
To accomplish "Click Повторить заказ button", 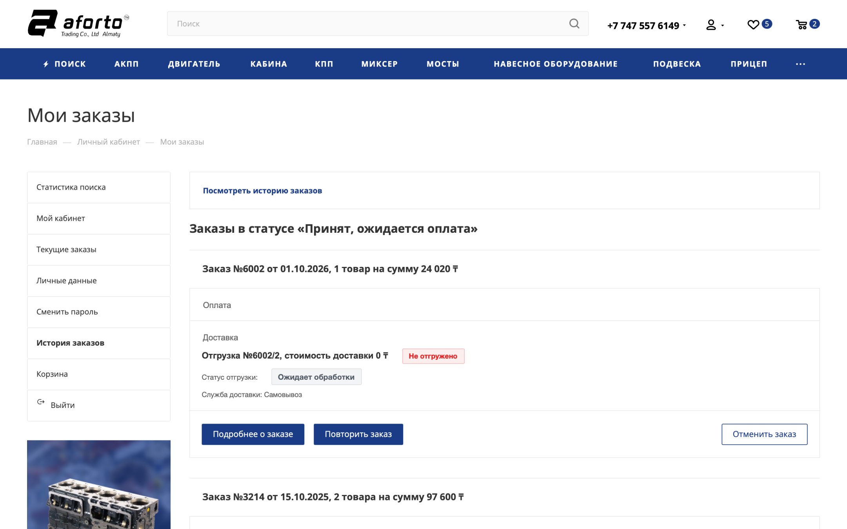I will tap(358, 434).
